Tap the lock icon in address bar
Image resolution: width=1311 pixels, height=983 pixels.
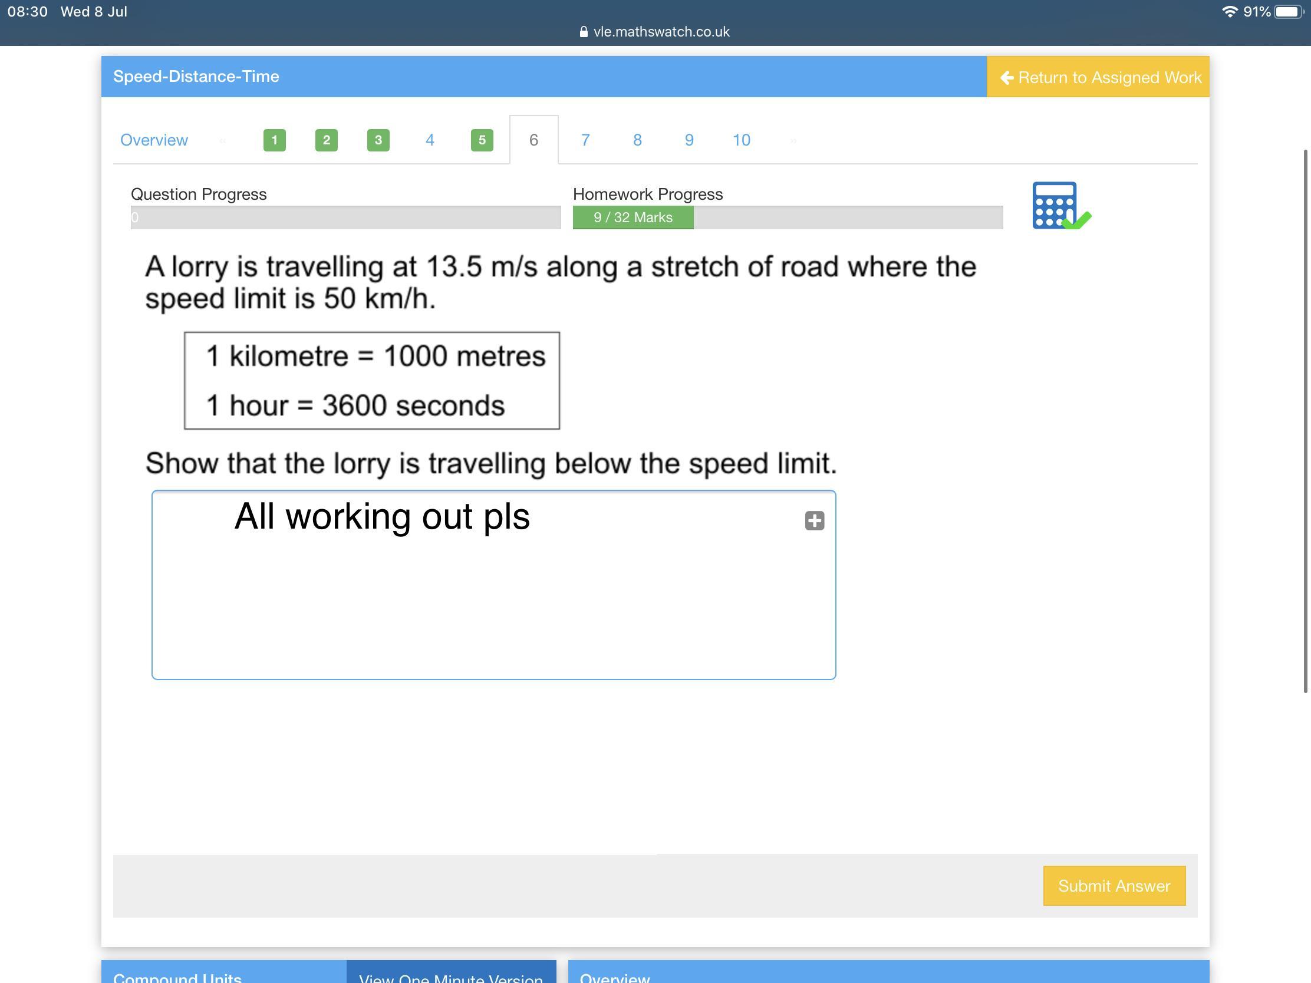click(x=583, y=32)
